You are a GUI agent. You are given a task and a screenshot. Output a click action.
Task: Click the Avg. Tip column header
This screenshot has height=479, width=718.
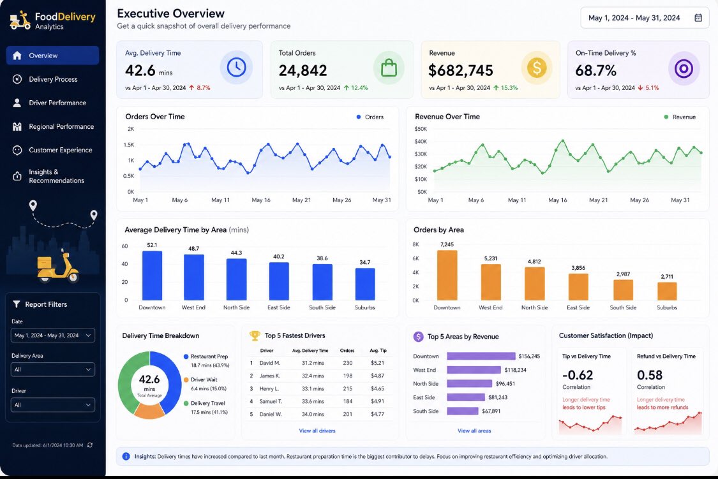tap(378, 350)
